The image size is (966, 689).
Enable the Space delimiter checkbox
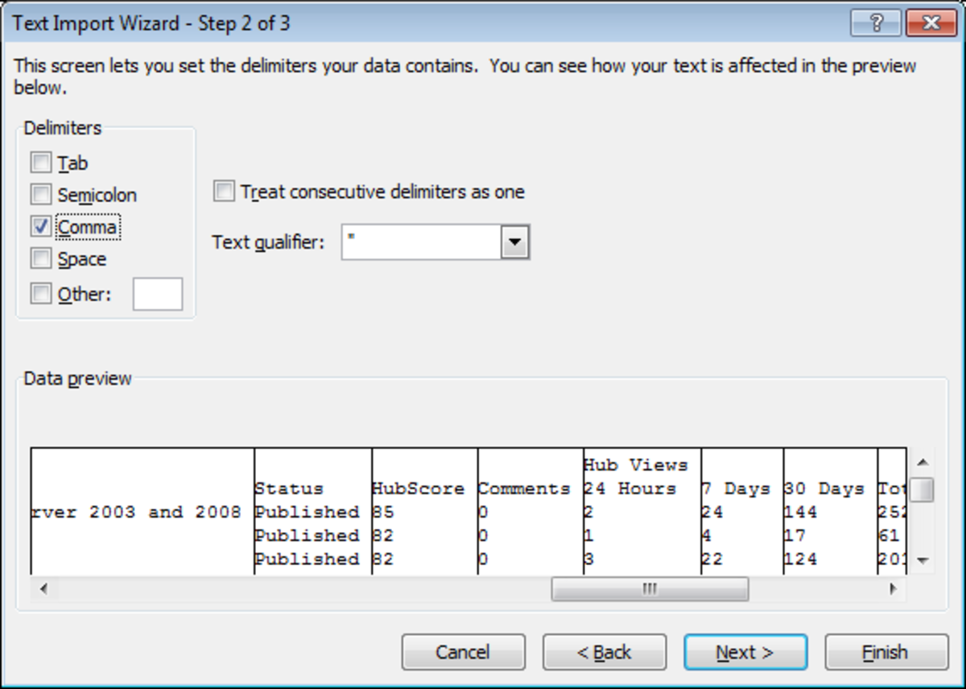(x=40, y=258)
